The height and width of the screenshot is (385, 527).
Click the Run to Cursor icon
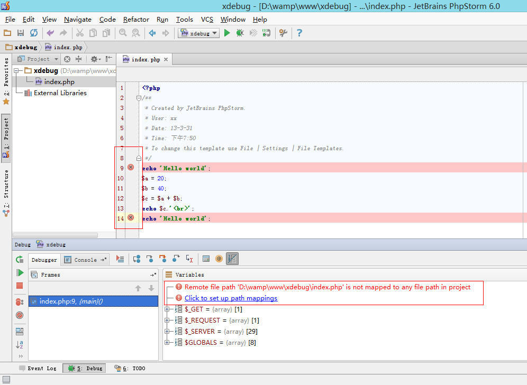[x=189, y=259]
